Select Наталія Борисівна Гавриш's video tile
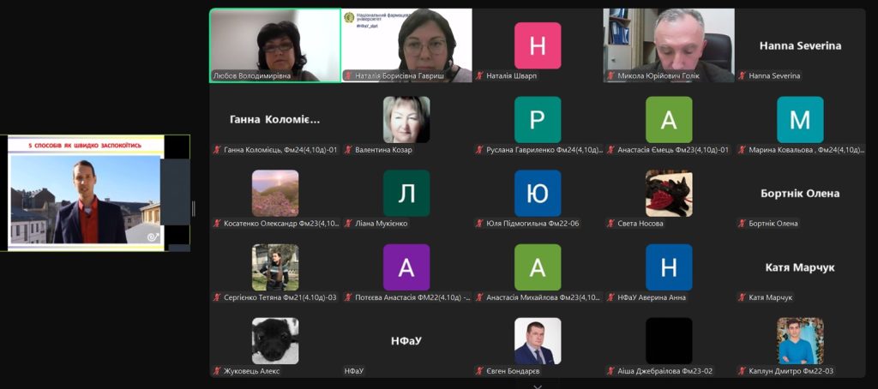The image size is (878, 389). point(406,45)
